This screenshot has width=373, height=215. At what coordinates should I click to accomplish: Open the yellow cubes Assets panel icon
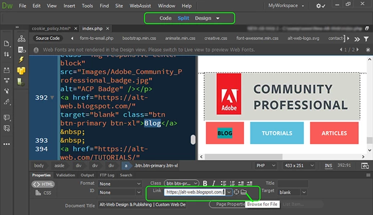pos(21,70)
